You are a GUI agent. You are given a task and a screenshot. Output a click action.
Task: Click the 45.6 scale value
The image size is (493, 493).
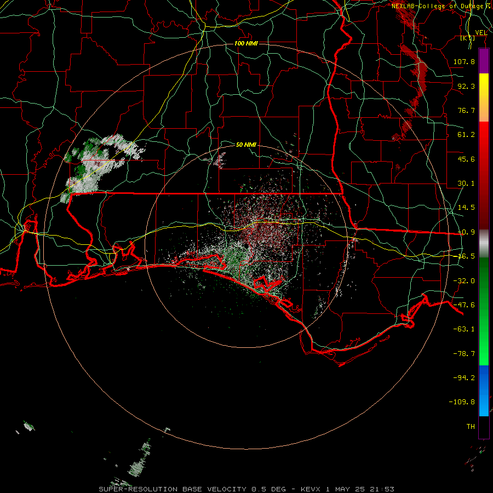point(466,159)
